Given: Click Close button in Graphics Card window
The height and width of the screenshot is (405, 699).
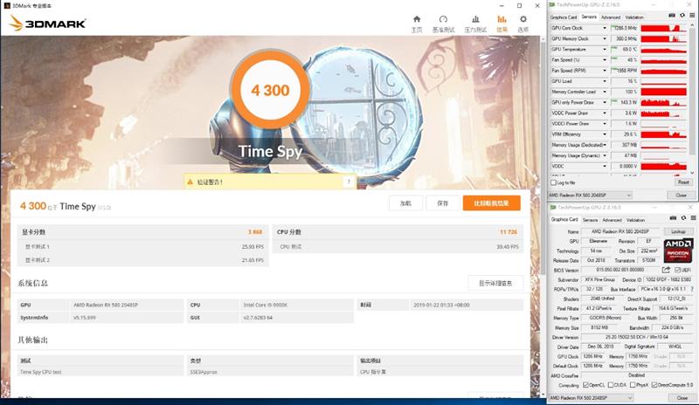Looking at the screenshot, I should [x=682, y=398].
